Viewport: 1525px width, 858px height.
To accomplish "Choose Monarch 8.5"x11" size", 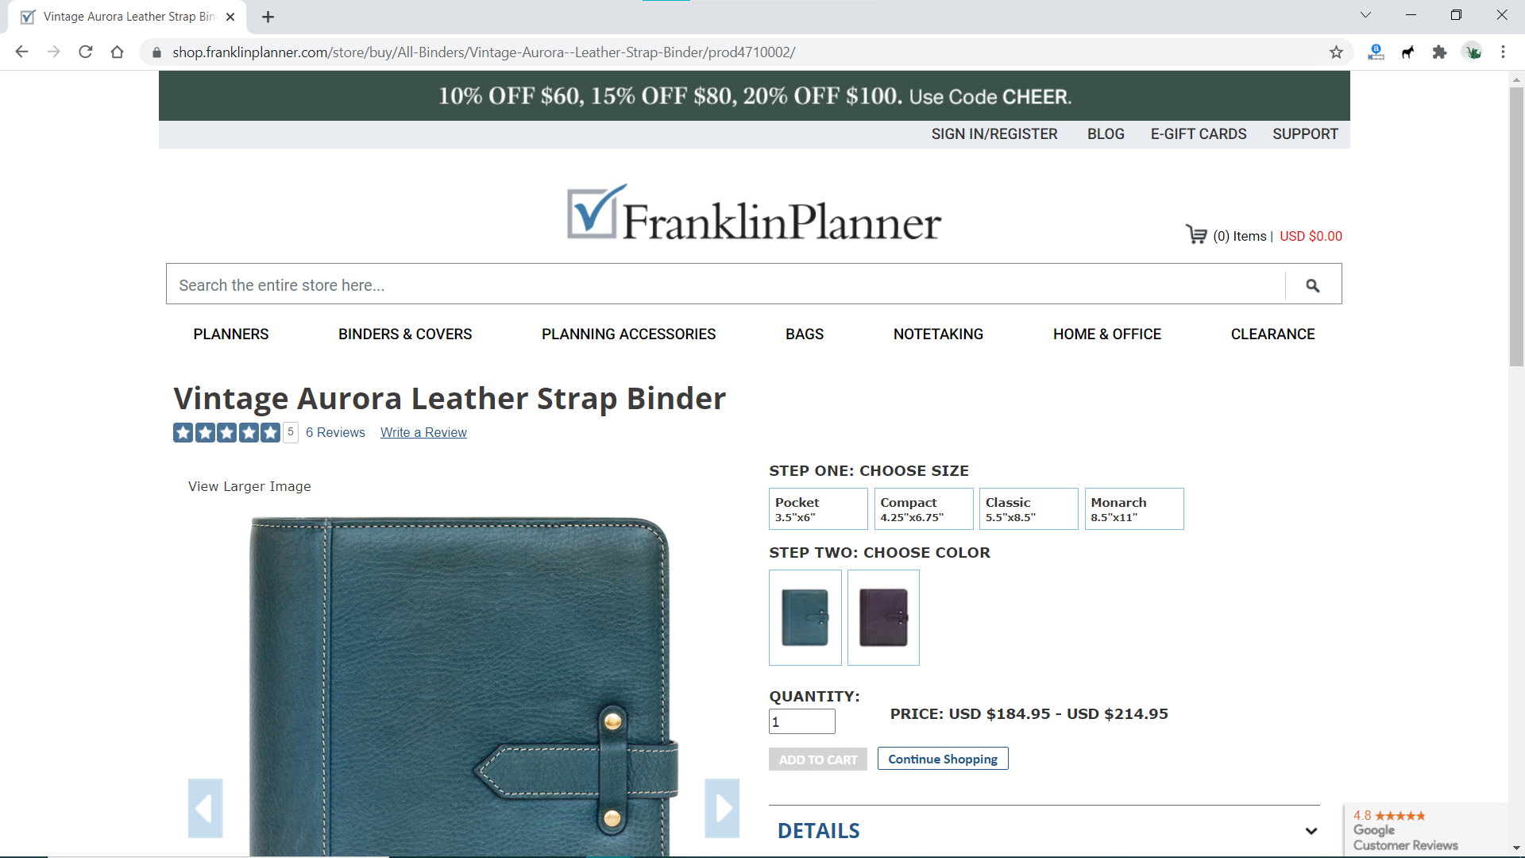I will [x=1134, y=509].
